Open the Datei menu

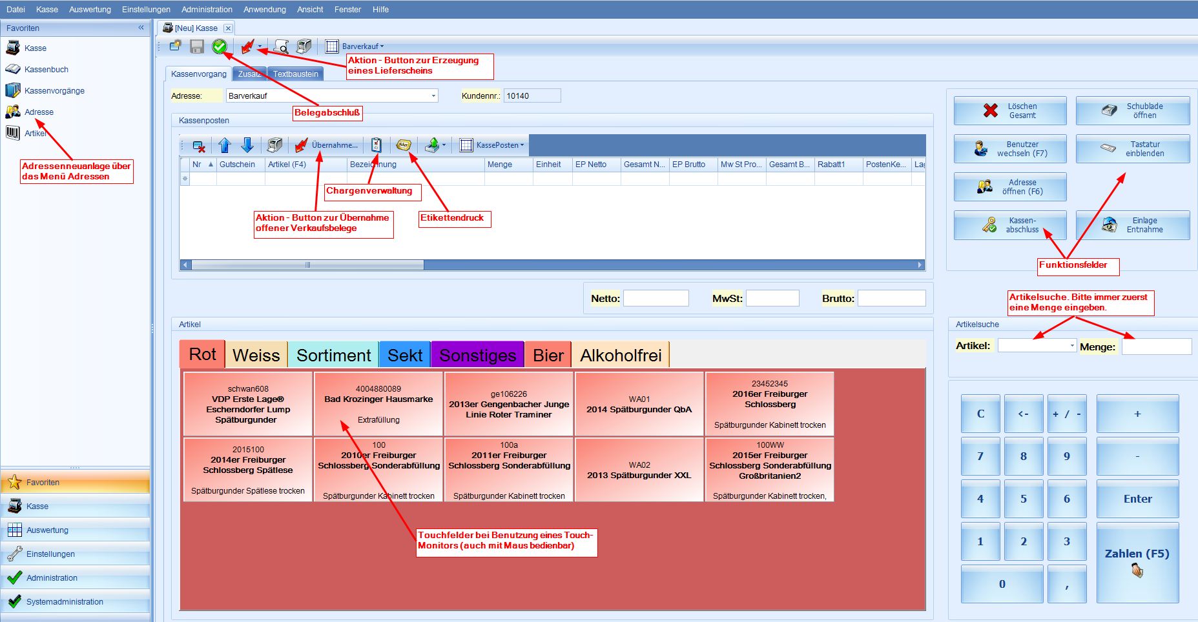15,9
